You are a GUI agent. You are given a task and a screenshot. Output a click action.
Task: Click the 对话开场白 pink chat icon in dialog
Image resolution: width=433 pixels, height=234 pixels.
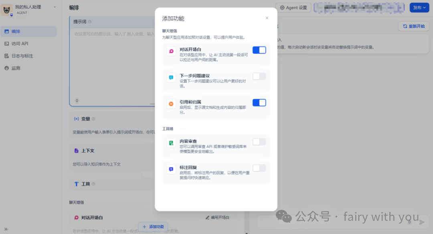tap(171, 51)
